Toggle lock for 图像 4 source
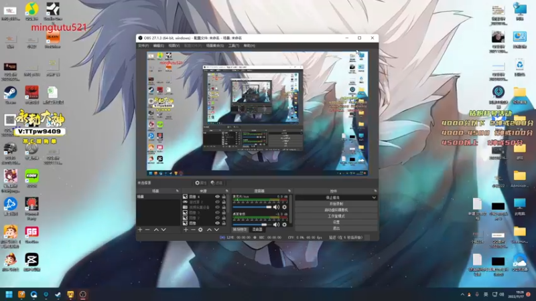536x301 pixels. coord(224,197)
